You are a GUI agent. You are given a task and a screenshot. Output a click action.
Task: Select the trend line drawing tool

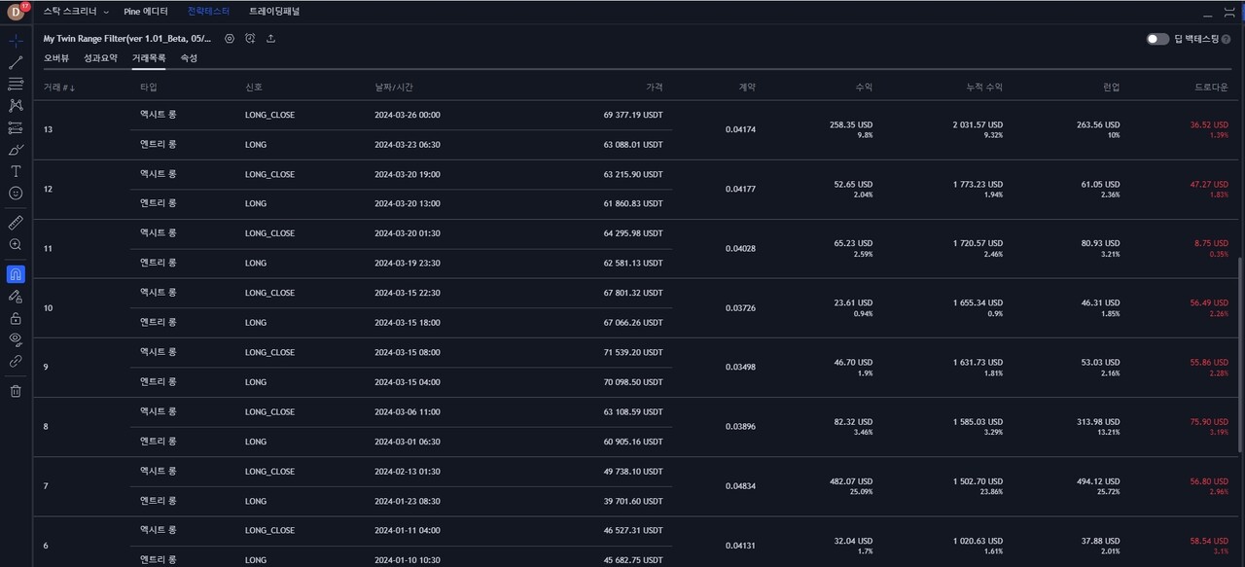16,63
